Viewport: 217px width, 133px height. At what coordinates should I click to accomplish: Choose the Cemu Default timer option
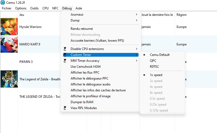pos(160,55)
